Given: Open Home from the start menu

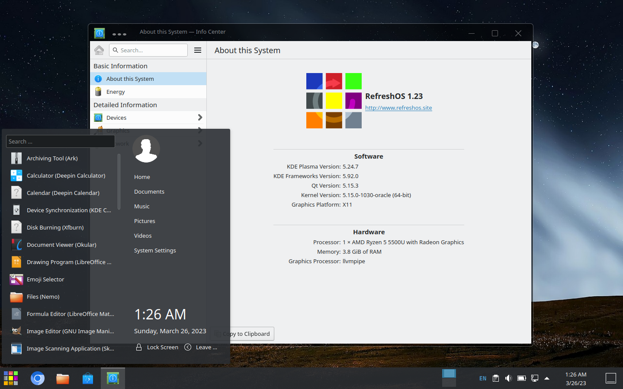Looking at the screenshot, I should (x=142, y=177).
